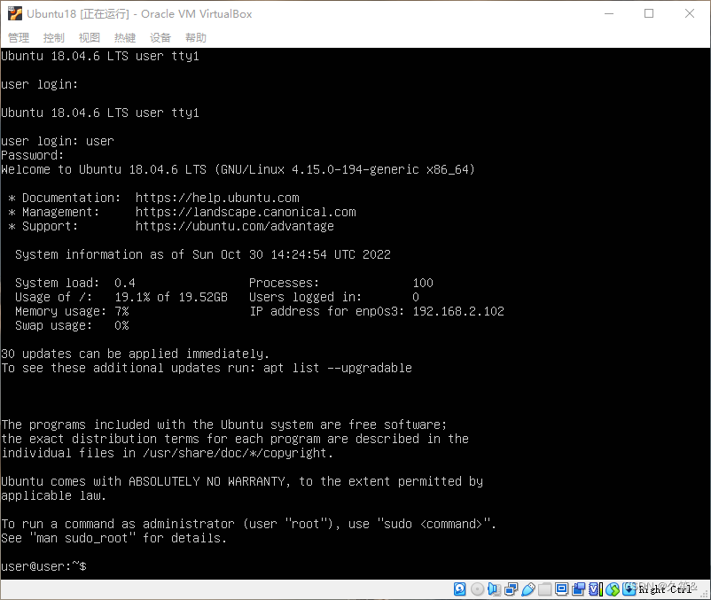Click the https://help.ubuntu.com documentation URL

coord(217,198)
